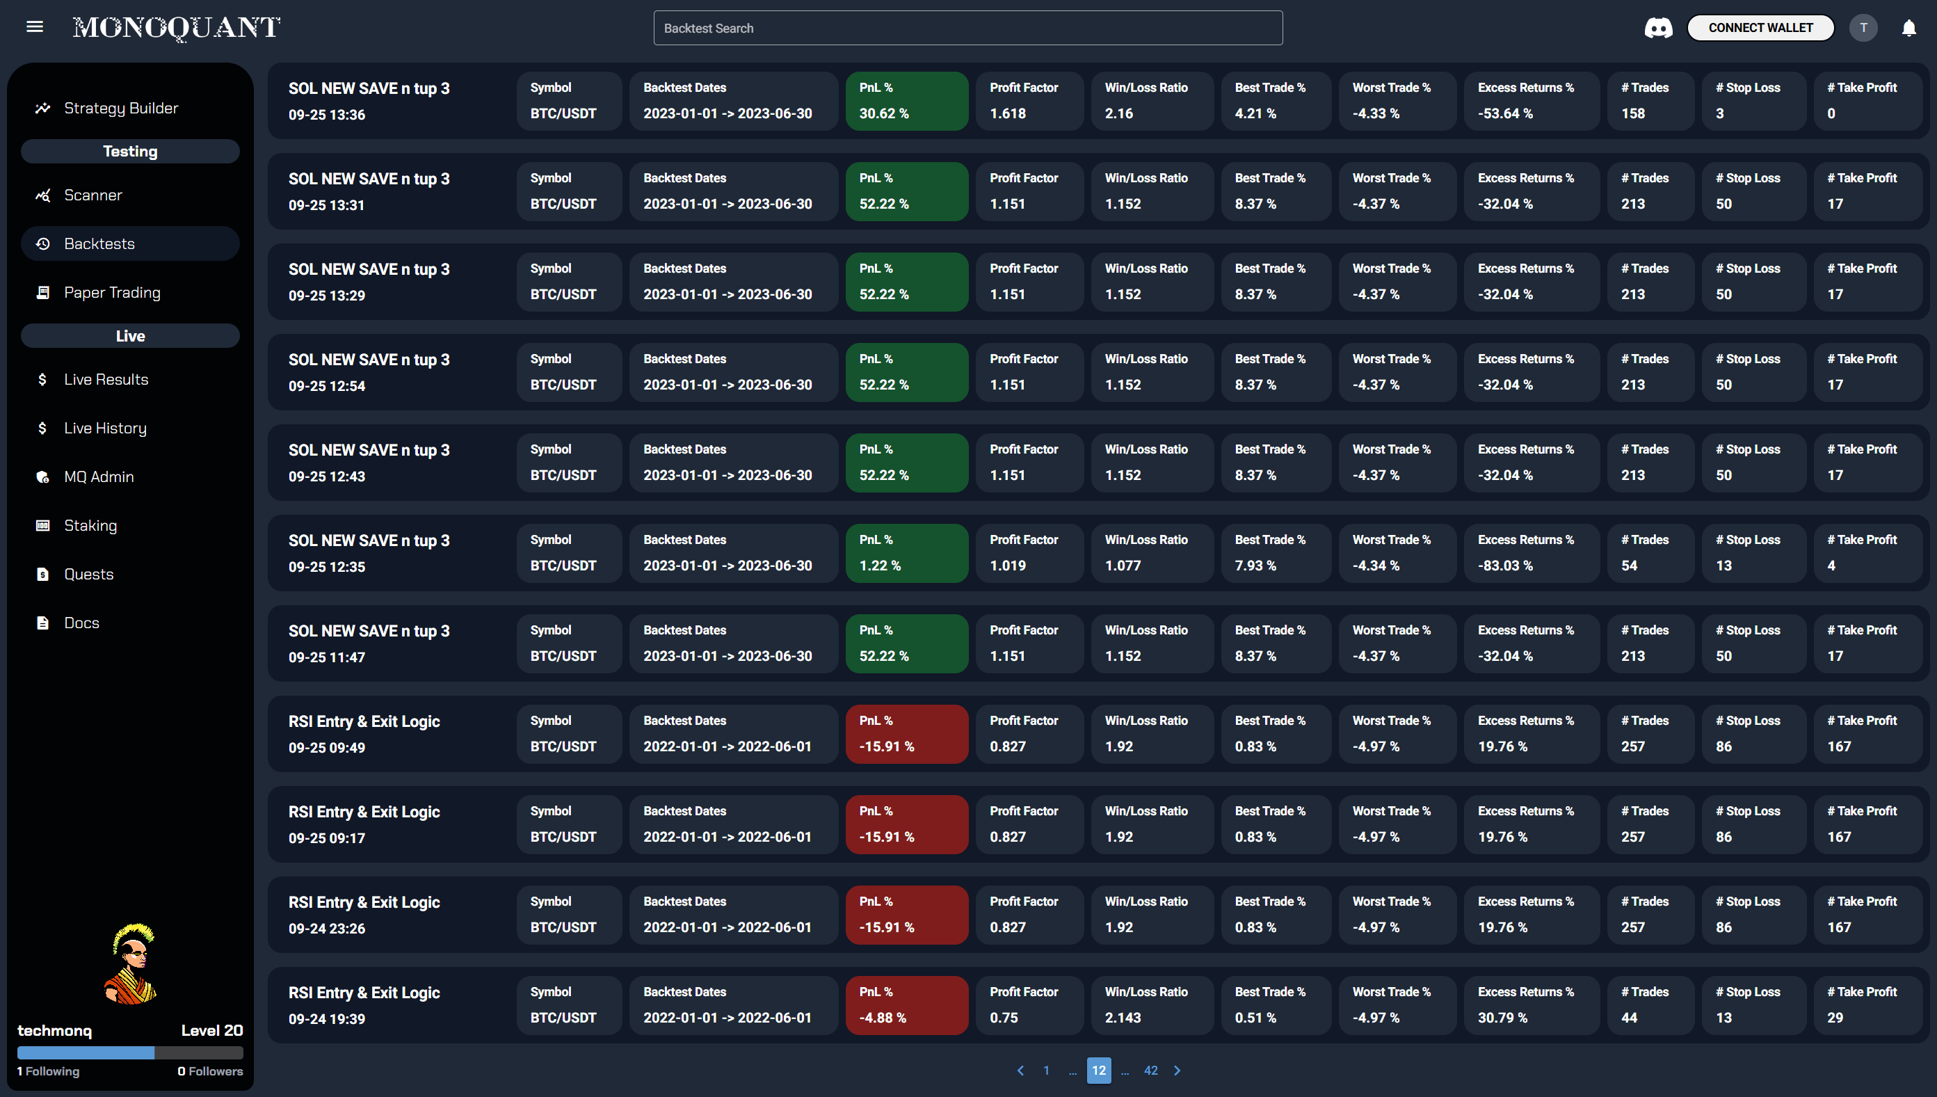Click the level progress bar
Screen dimensions: 1937x1097
(130, 1052)
